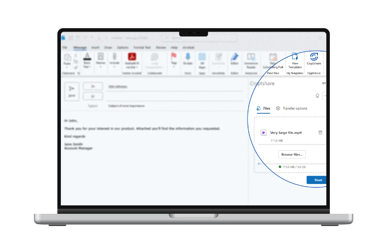Open the Adobe Acrobat ribbon icon
388x251 pixels.
(132, 57)
